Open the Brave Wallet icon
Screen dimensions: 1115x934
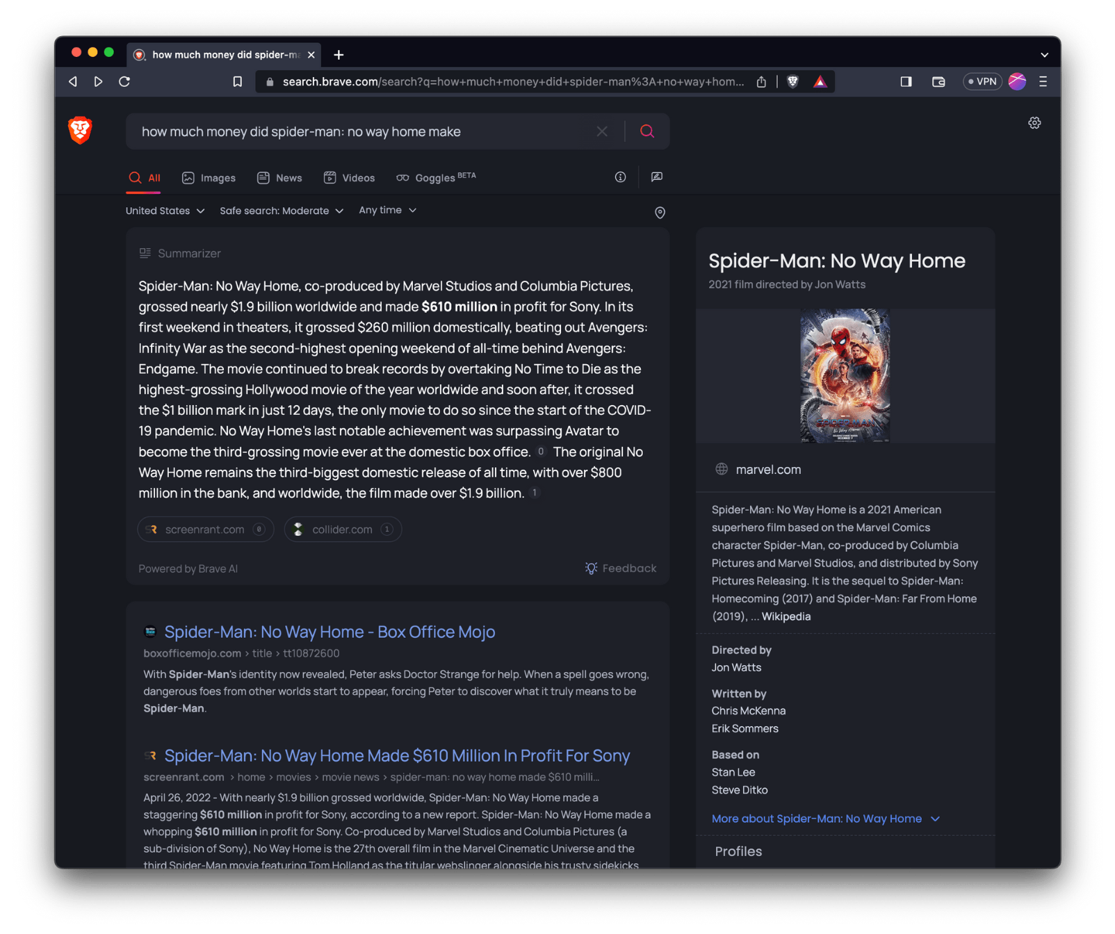click(938, 82)
